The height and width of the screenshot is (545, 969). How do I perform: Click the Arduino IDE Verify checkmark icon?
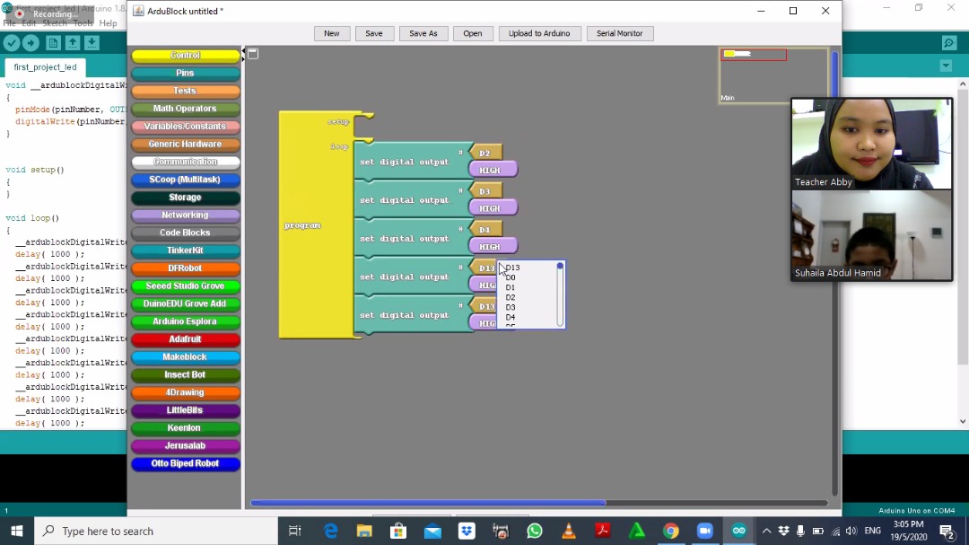click(x=12, y=43)
